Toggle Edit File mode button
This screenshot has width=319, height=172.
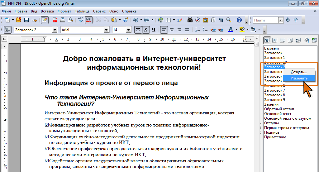tap(45, 20)
